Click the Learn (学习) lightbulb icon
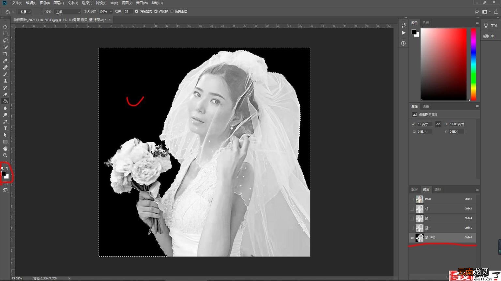Viewport: 501px width, 281px height. 486,25
